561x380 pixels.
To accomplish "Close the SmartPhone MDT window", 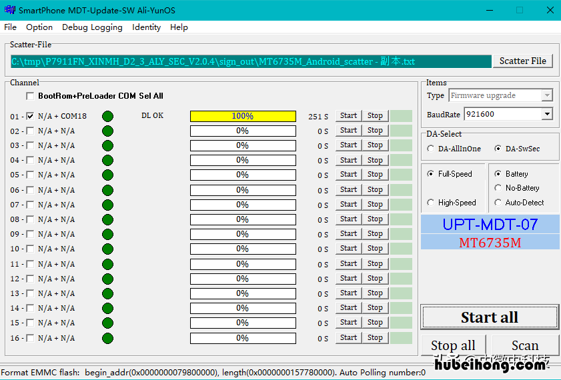I will [x=550, y=10].
